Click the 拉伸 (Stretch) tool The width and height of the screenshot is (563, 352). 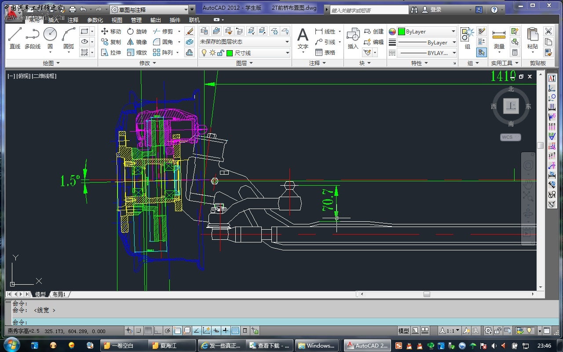tap(111, 52)
